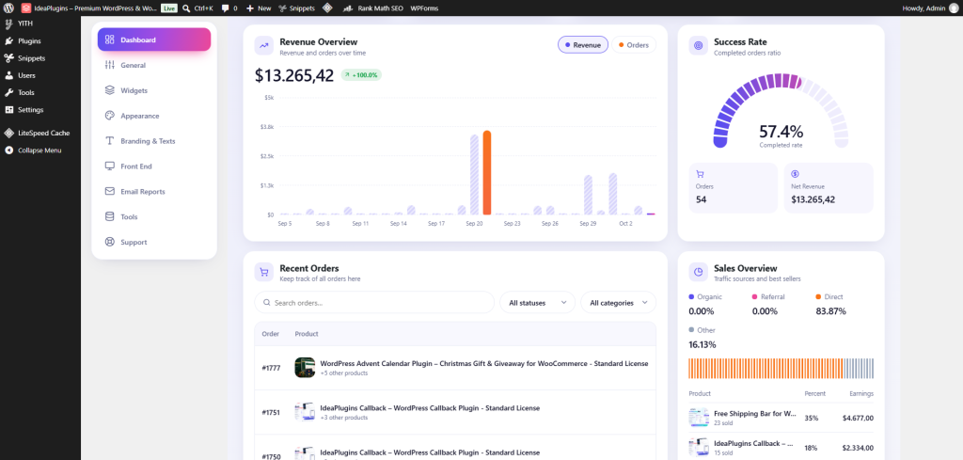
Task: Click the Collapse Menu arrow icon
Action: (8, 150)
